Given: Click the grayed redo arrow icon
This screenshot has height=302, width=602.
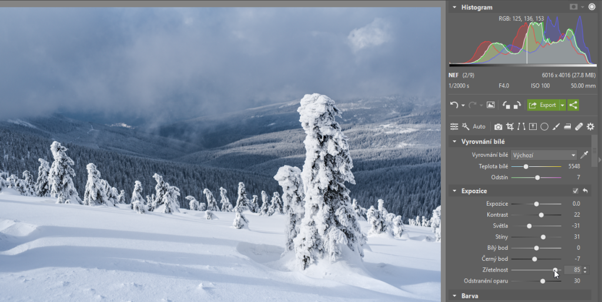Looking at the screenshot, I should [473, 105].
